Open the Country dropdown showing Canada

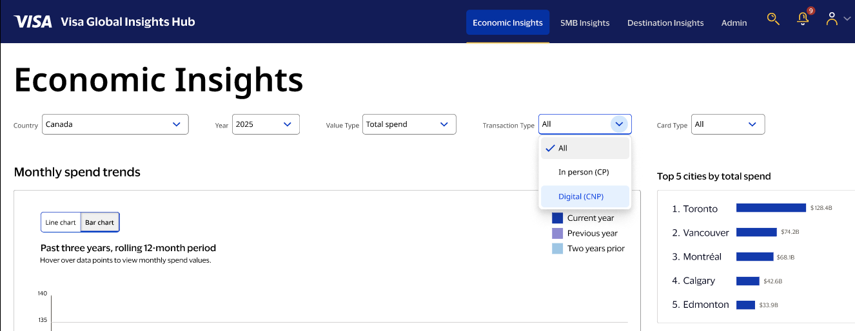(x=115, y=124)
